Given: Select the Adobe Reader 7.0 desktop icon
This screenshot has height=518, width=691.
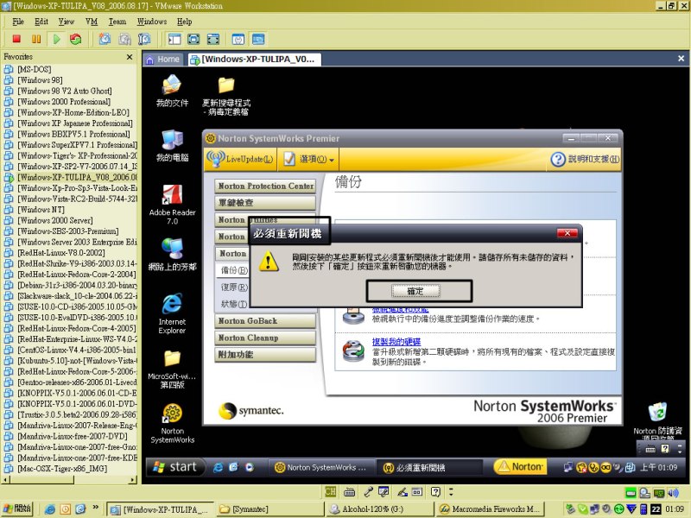Looking at the screenshot, I should pyautogui.click(x=172, y=205).
